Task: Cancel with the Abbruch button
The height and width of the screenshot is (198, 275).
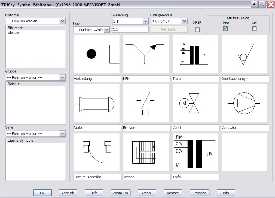Action: pos(68,193)
